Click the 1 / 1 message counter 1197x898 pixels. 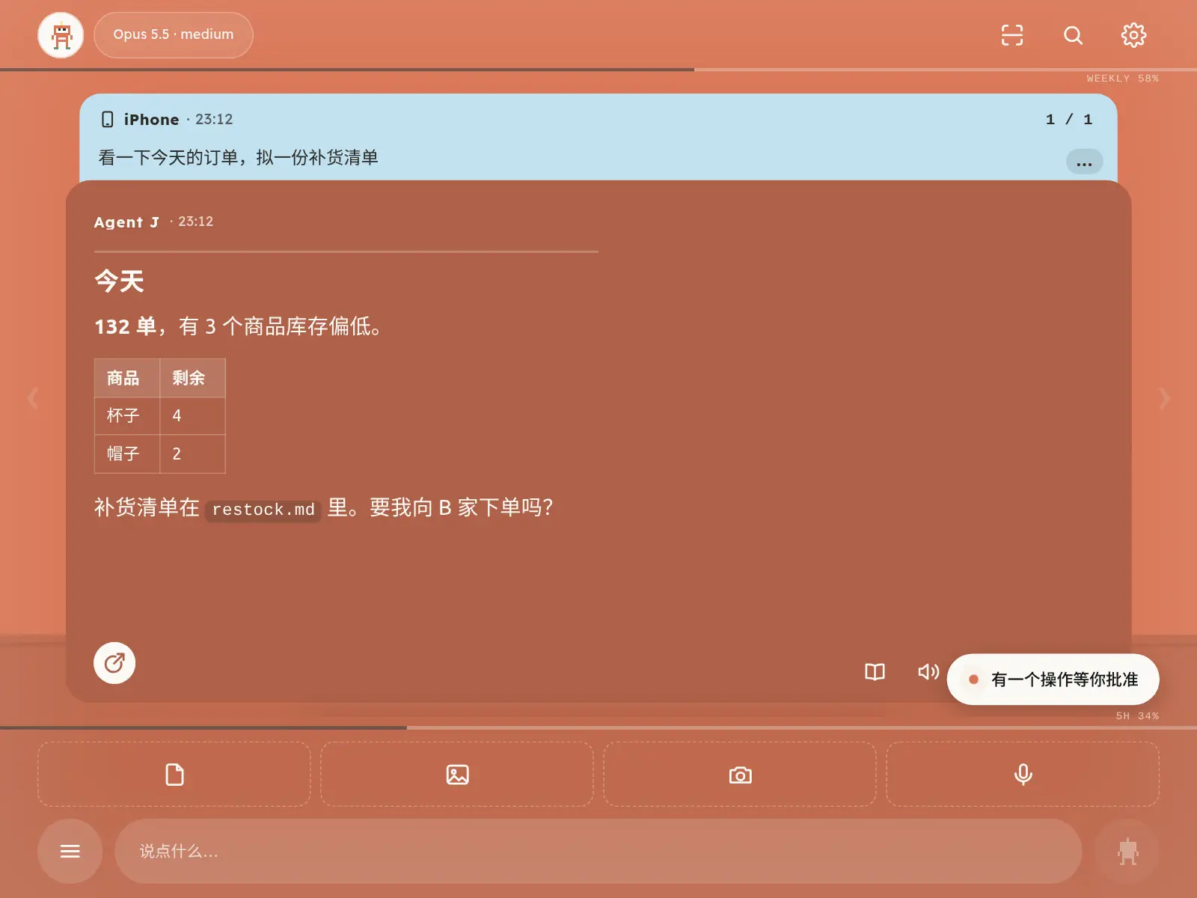(x=1069, y=120)
